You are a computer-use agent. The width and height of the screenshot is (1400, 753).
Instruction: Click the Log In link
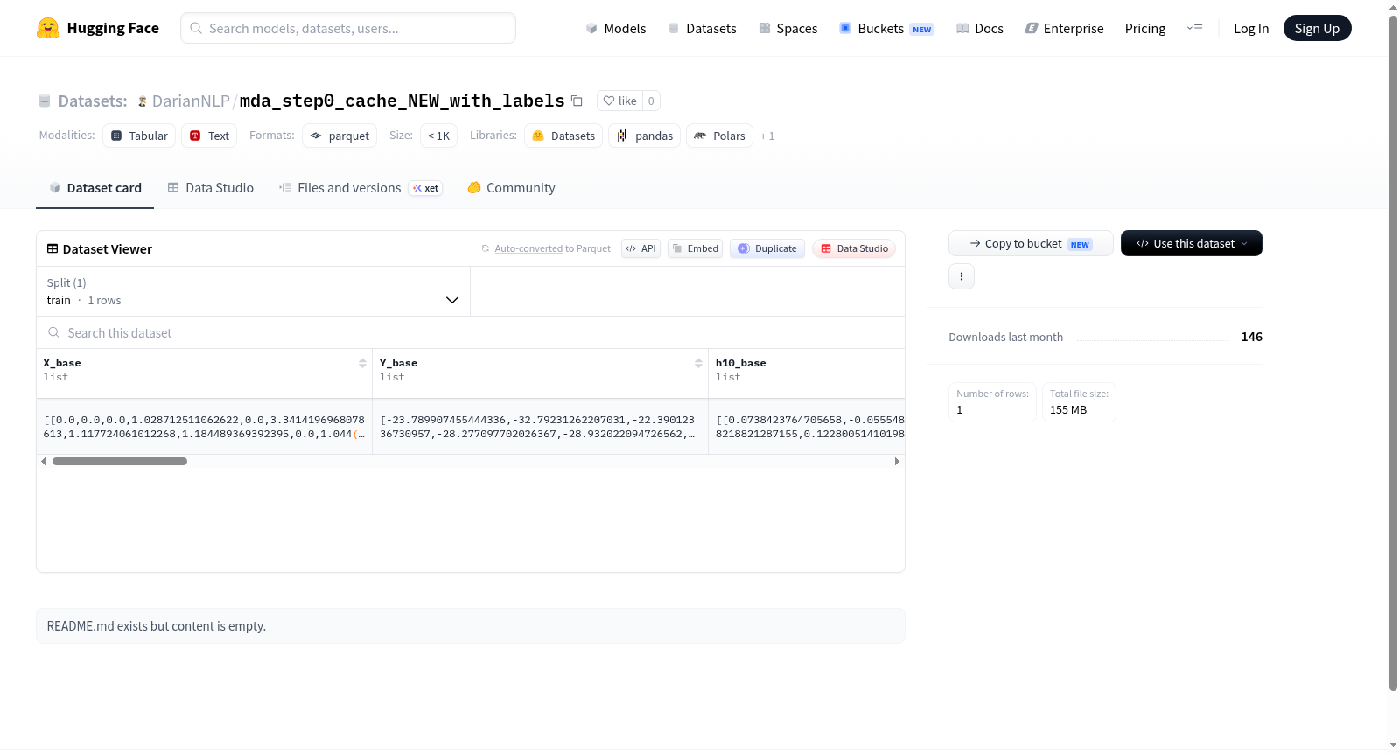pos(1251,28)
